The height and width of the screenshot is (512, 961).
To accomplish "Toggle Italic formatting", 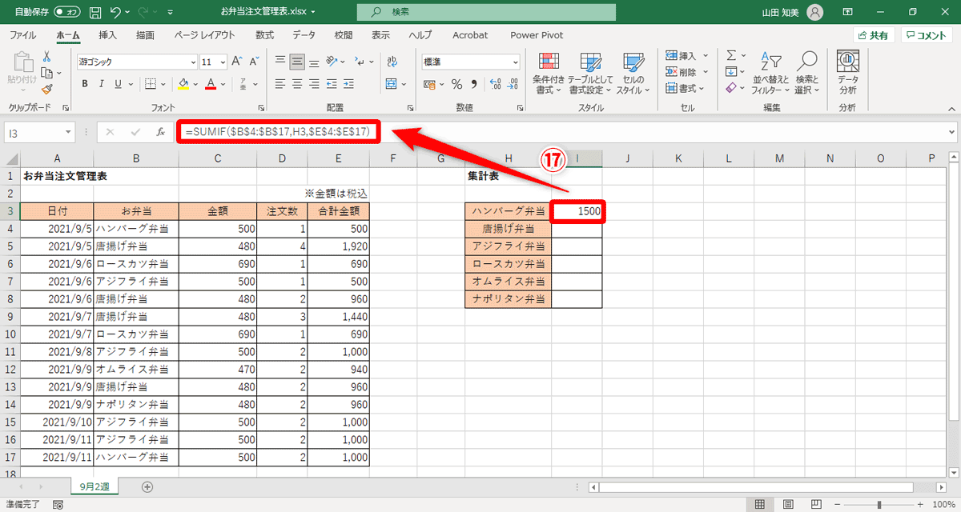I will pos(102,84).
